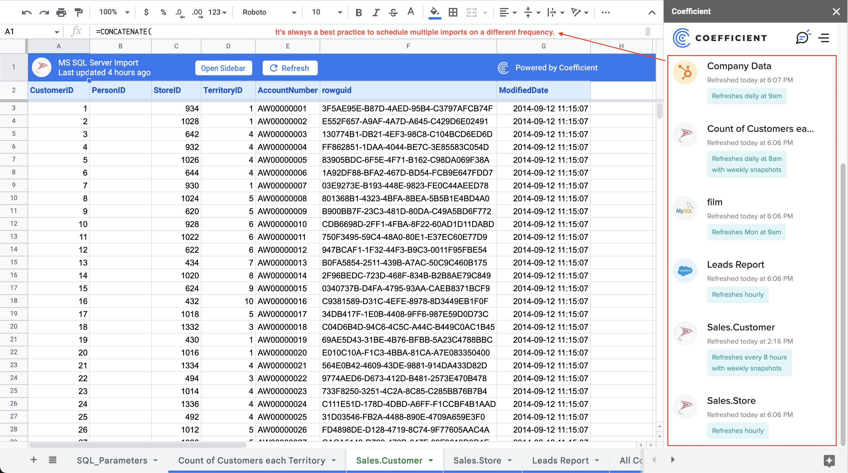Click the decrease decimal places icon
This screenshot has width=848, height=473.
click(179, 12)
